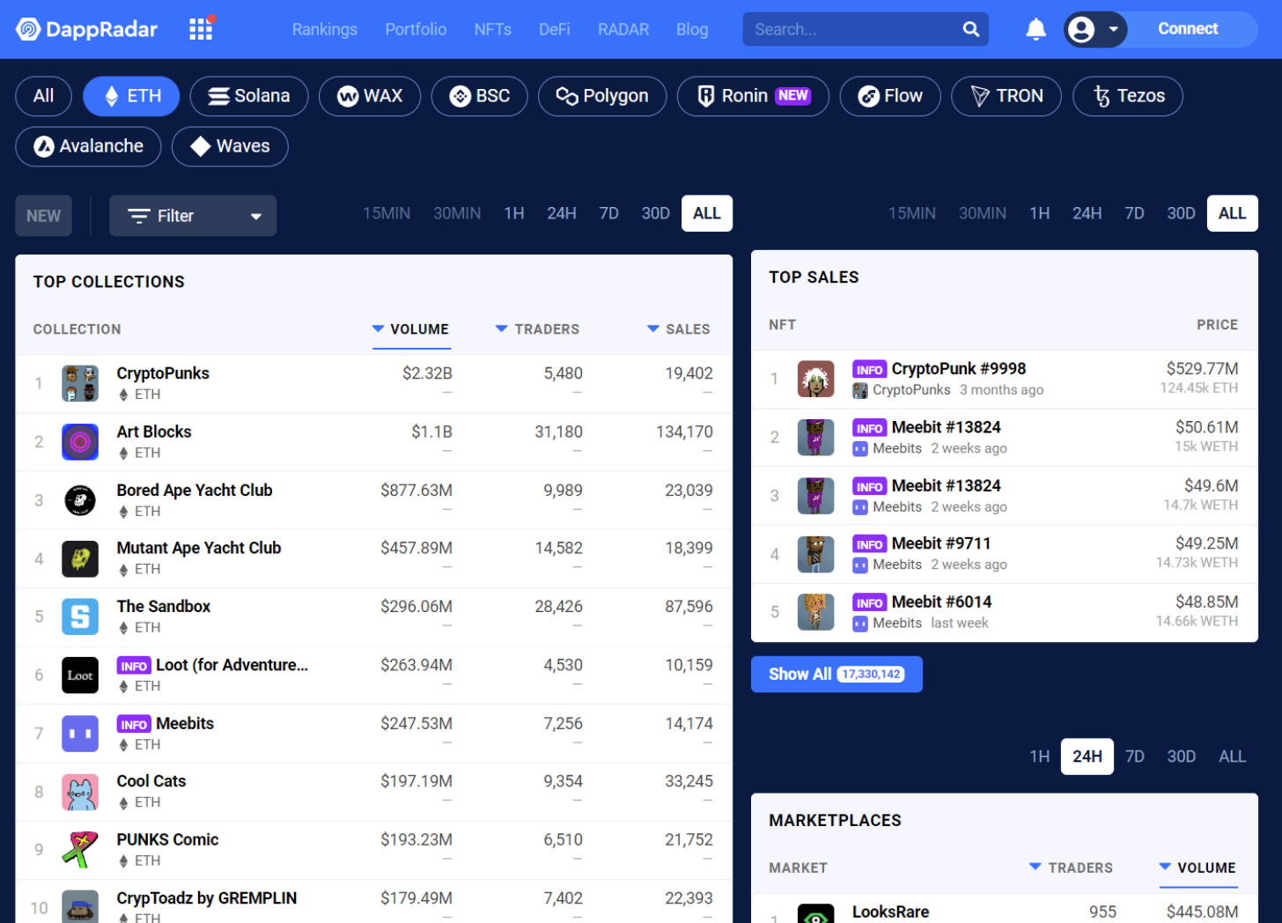Select Tezos chain filter
This screenshot has height=923, width=1282.
tap(1128, 96)
